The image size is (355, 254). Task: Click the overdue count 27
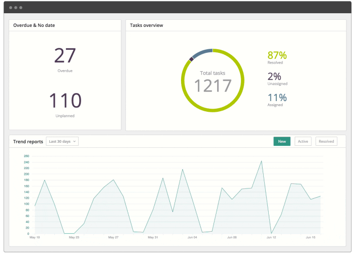pos(65,55)
